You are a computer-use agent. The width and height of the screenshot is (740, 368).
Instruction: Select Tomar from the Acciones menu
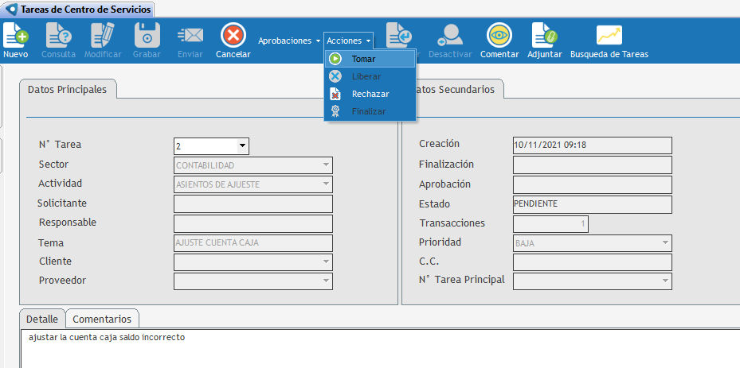pyautogui.click(x=363, y=59)
